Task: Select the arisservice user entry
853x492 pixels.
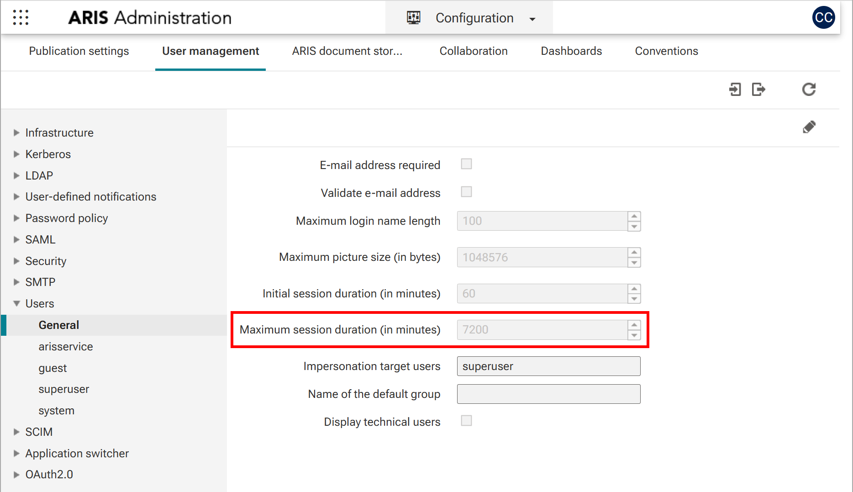Action: tap(66, 346)
